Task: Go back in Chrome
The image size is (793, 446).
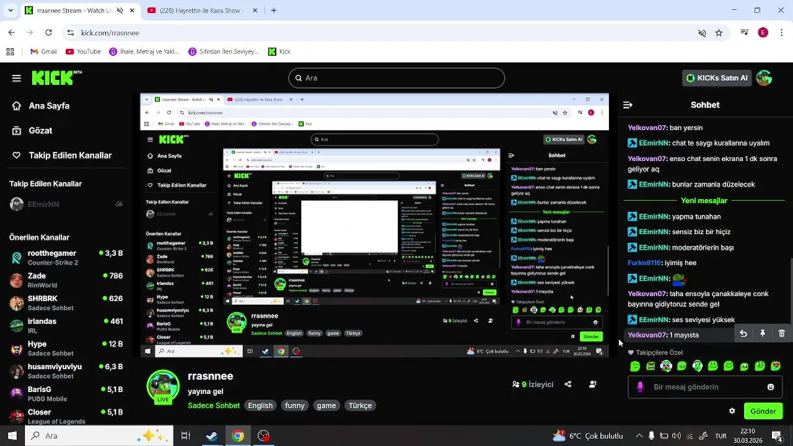Action: (11, 33)
